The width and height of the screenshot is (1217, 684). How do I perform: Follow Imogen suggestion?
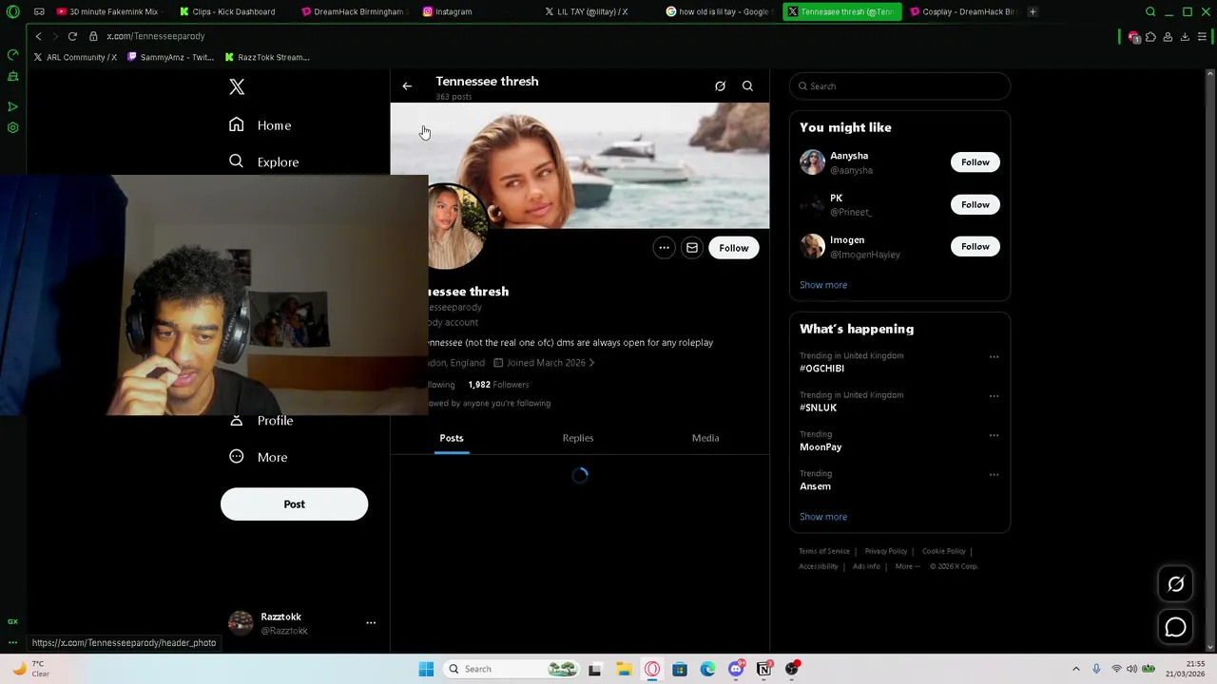pos(975,247)
